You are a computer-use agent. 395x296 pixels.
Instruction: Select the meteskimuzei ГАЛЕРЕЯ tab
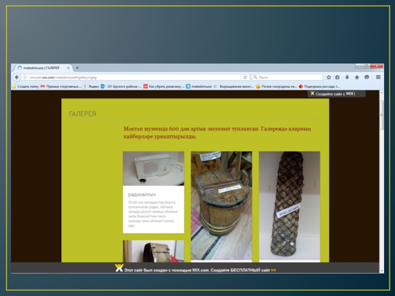point(42,68)
